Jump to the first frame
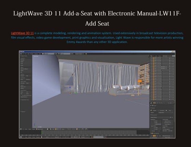This screenshot has width=191, height=147. 72,137
